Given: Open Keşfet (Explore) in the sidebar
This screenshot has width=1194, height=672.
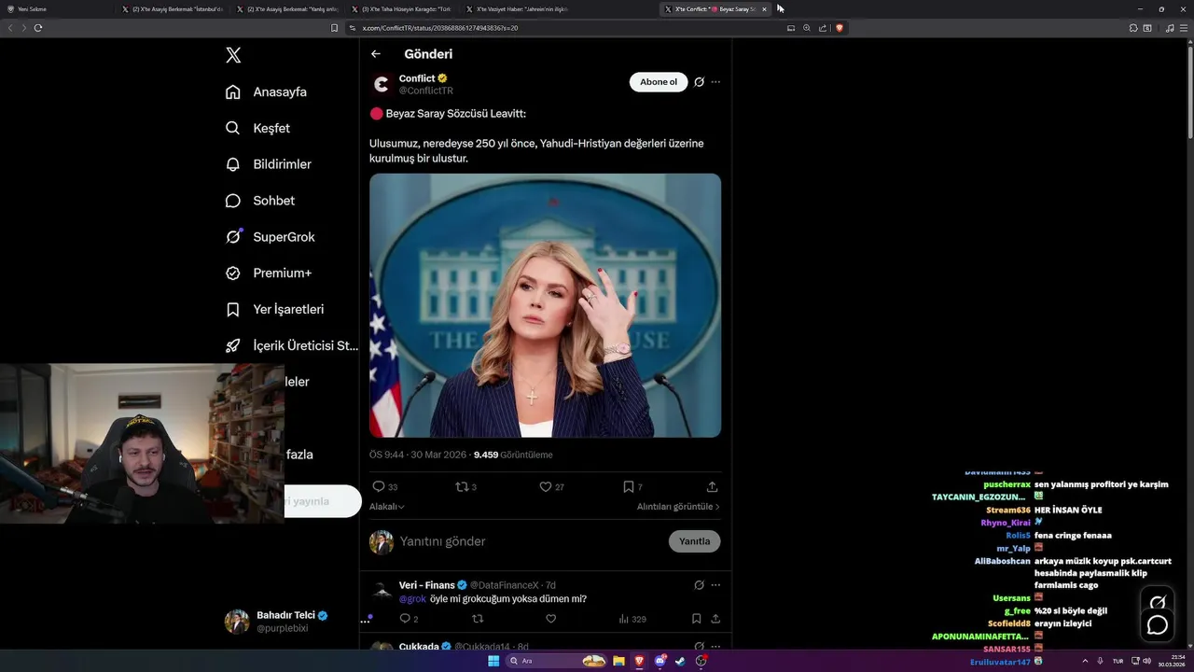Looking at the screenshot, I should (x=258, y=128).
